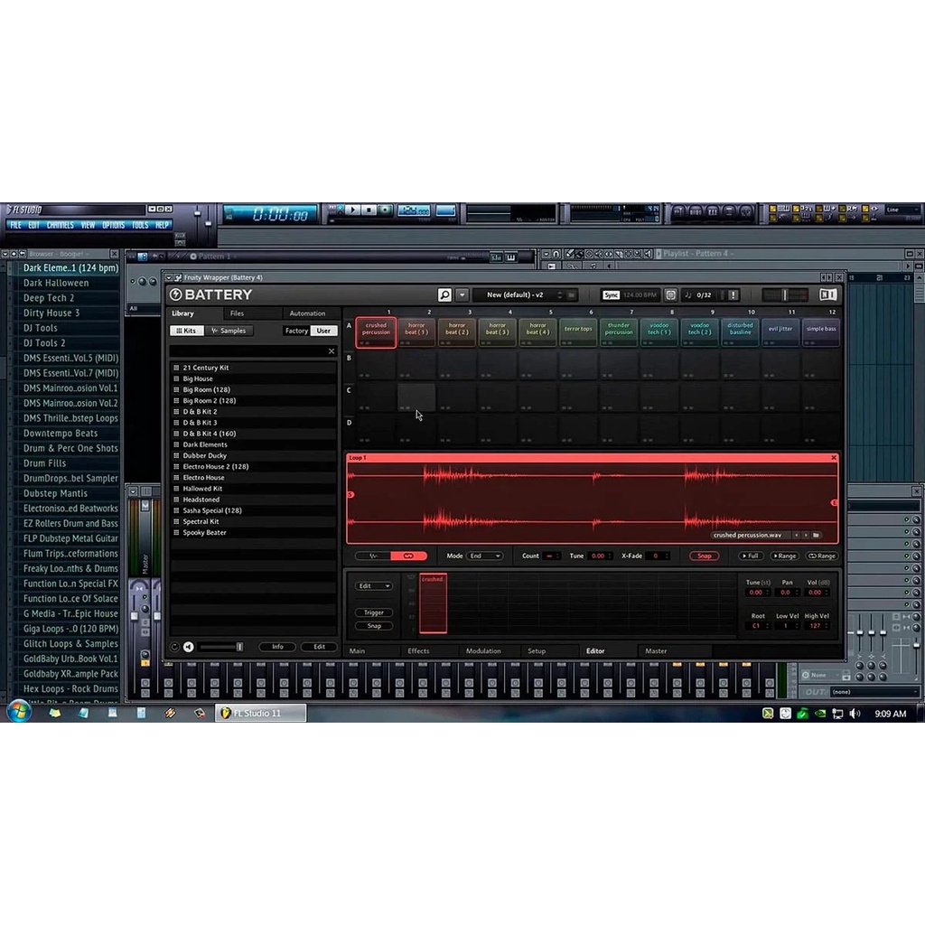Viewport: 925px width, 925px height.
Task: Click the FL Studio play button
Action: tap(353, 210)
